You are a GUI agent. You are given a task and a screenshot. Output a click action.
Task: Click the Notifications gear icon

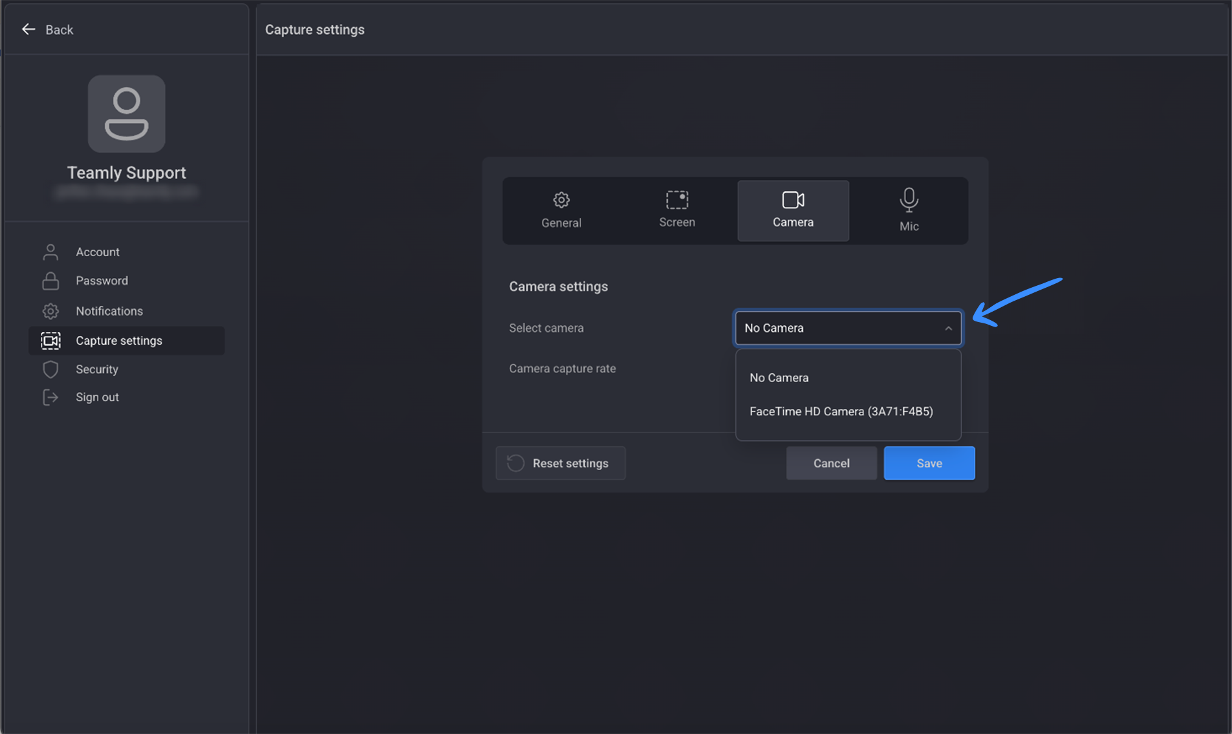[x=50, y=311]
